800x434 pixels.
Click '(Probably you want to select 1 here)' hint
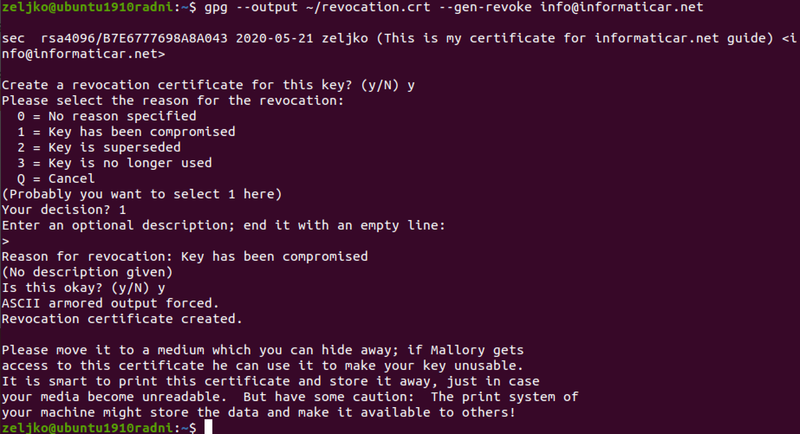(x=142, y=194)
